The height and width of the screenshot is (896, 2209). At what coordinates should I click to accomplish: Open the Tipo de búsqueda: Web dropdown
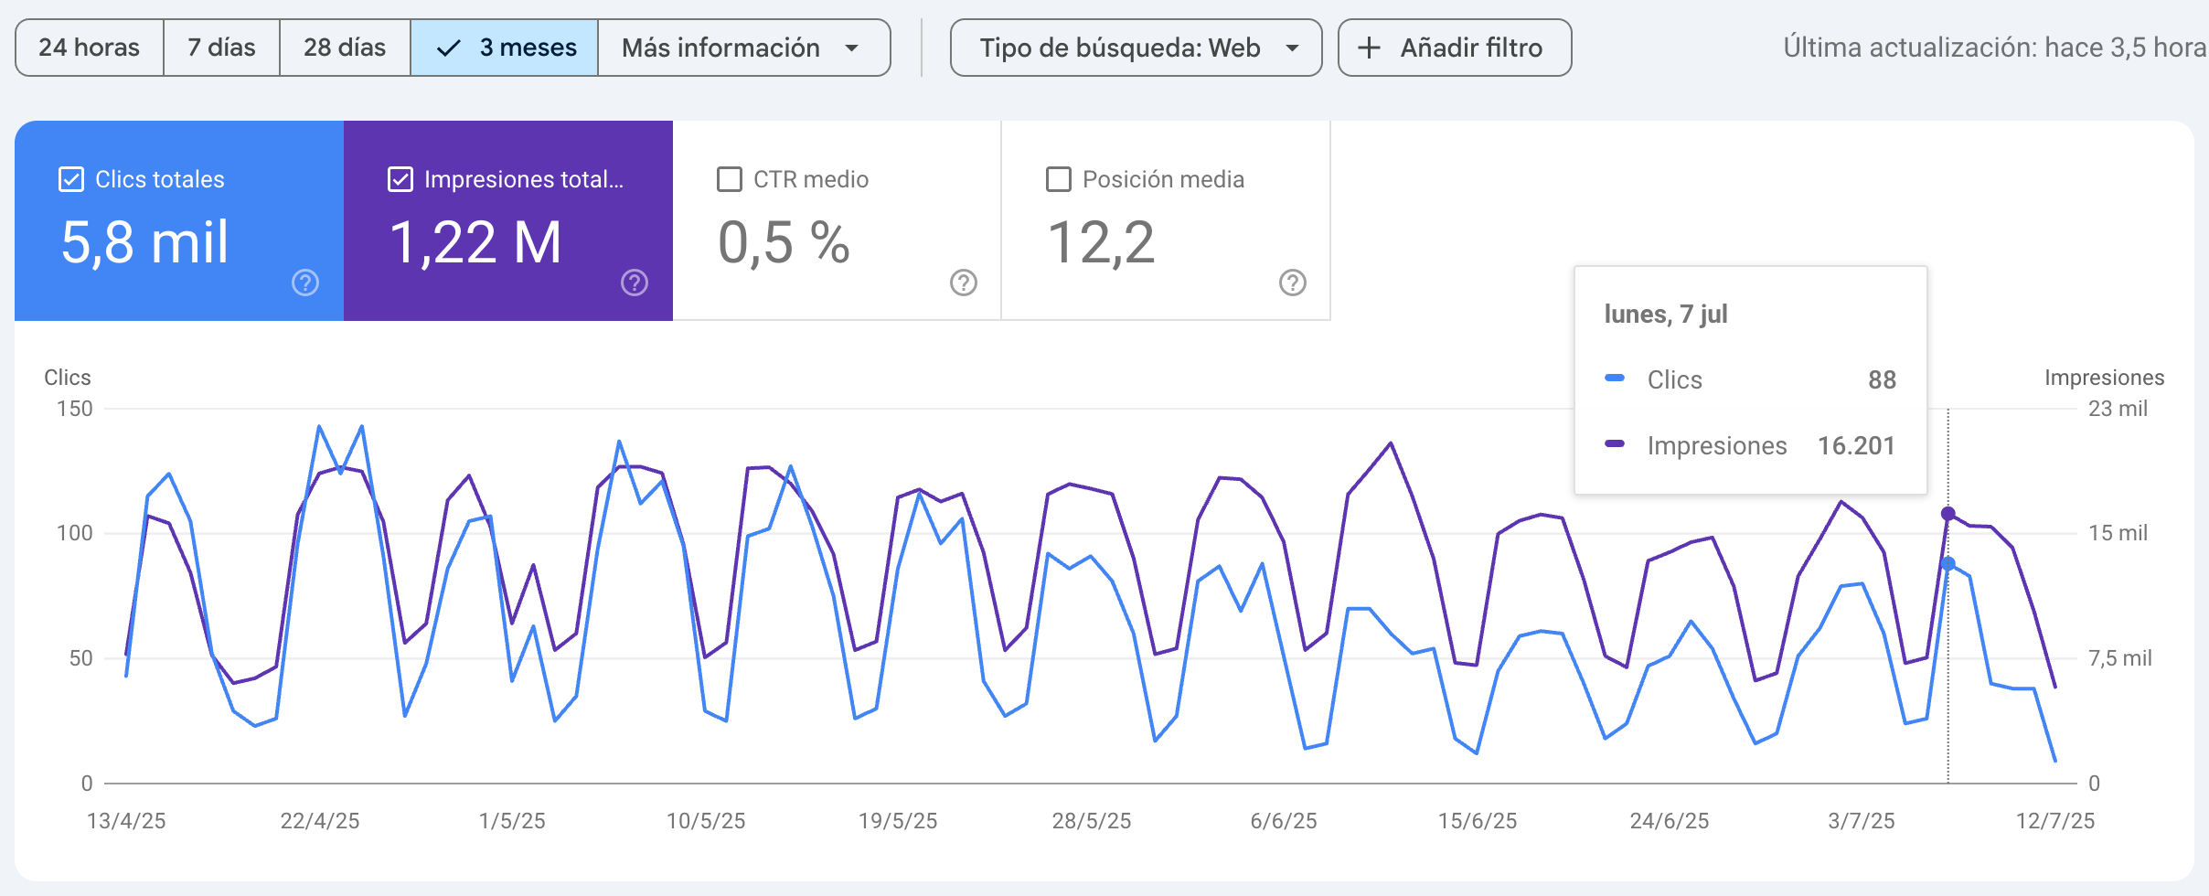[x=1136, y=48]
